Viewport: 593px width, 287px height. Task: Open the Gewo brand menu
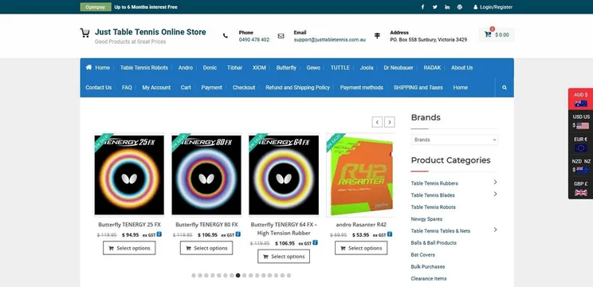click(313, 68)
